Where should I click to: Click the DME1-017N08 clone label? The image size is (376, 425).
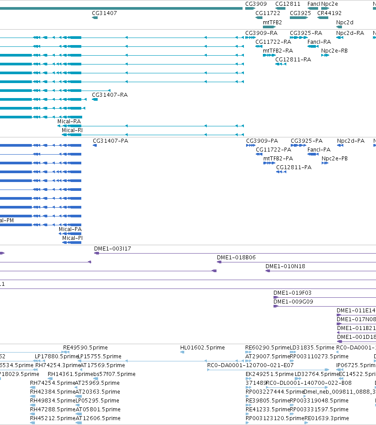pos(356,319)
